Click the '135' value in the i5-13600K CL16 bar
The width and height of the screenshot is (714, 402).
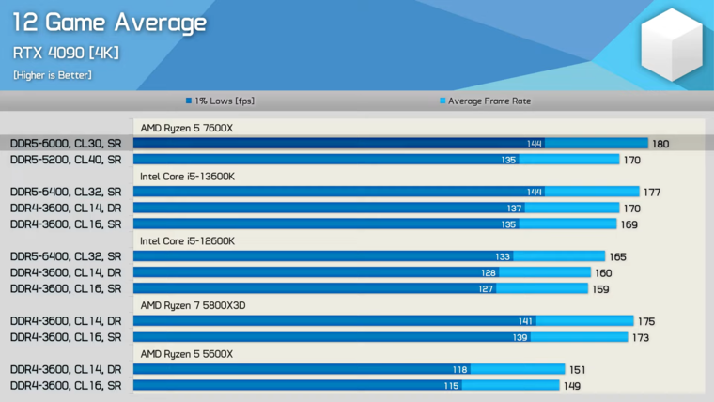click(x=508, y=224)
